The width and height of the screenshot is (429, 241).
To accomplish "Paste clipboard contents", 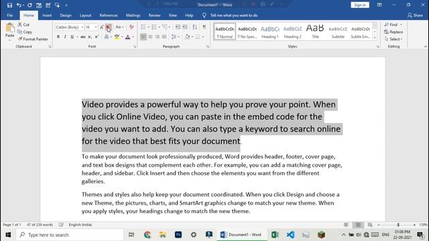I will [9, 31].
